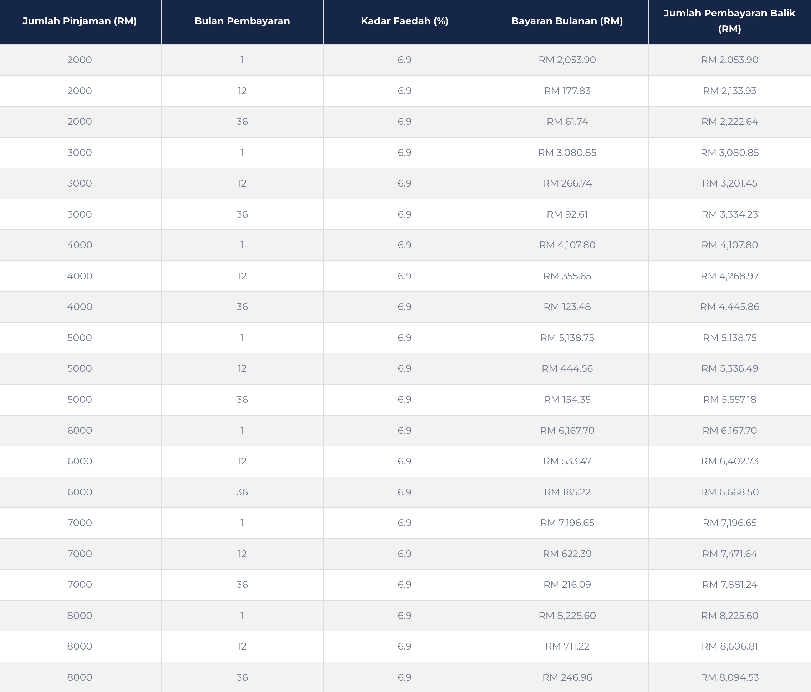Select the RM 2,053.90 monthly payment cell
The height and width of the screenshot is (692, 811).
pos(567,60)
